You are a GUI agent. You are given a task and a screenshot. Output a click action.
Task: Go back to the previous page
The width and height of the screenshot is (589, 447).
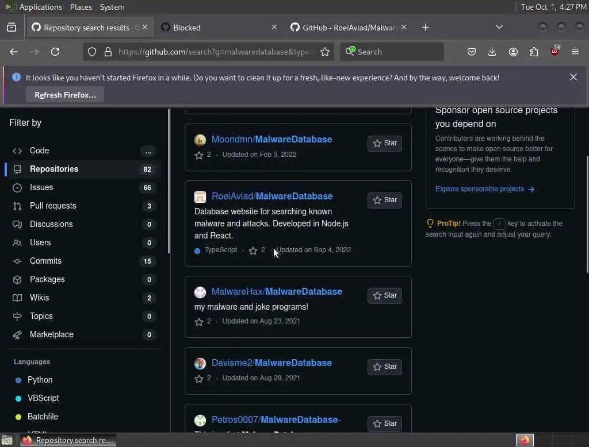pos(14,52)
